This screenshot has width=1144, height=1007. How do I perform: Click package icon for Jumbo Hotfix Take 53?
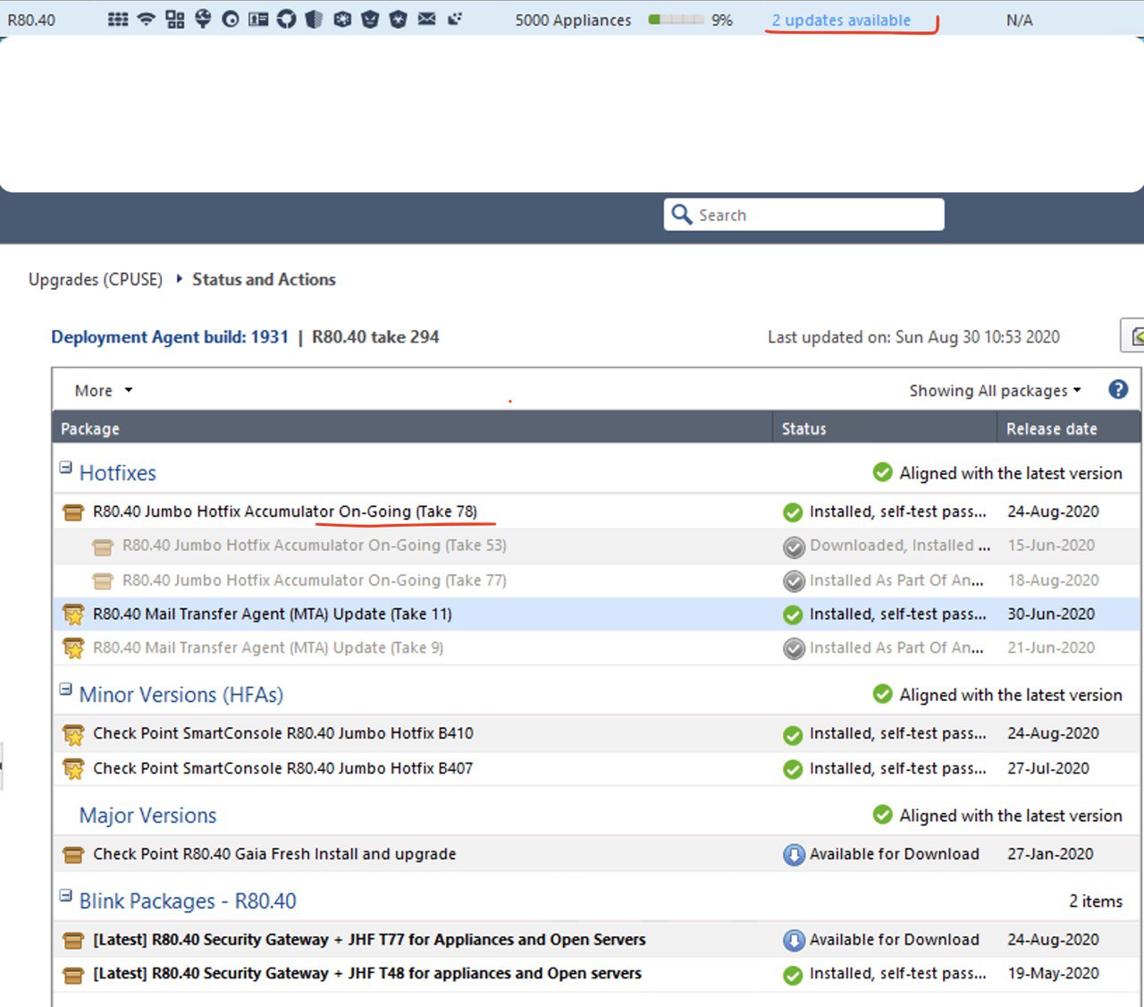tap(103, 546)
